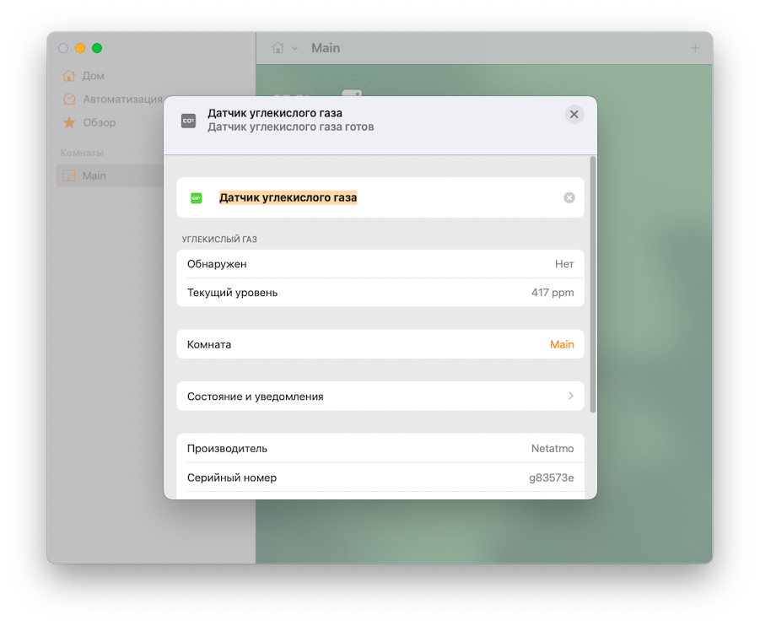Viewport: 760px width, 626px height.
Task: Select Обзор in the sidebar
Action: (99, 122)
